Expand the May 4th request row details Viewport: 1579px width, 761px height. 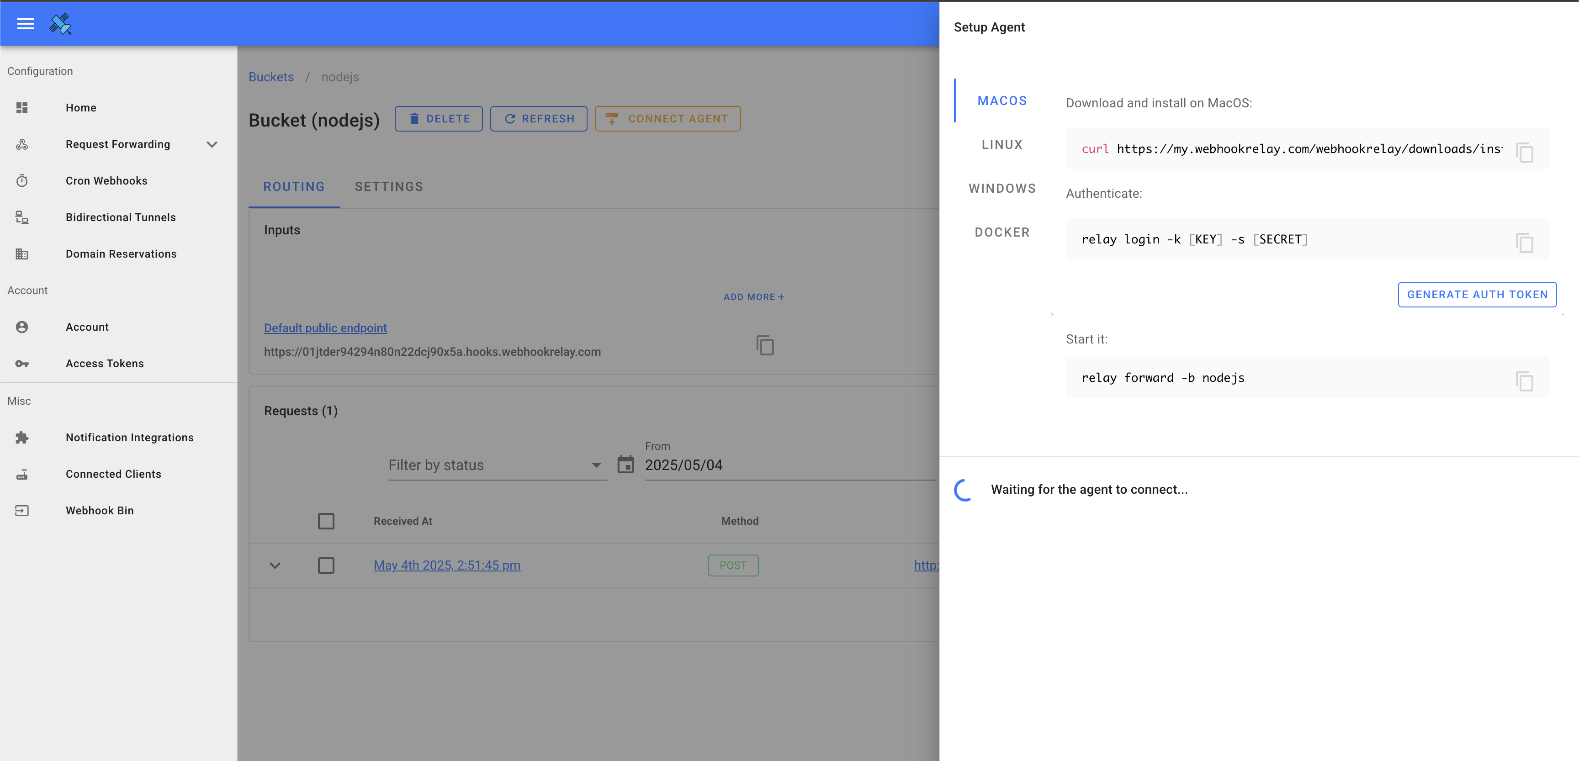point(275,565)
